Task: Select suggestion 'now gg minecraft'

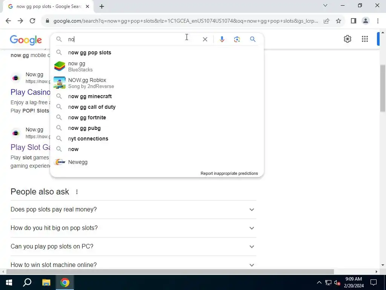Action: tap(157, 96)
